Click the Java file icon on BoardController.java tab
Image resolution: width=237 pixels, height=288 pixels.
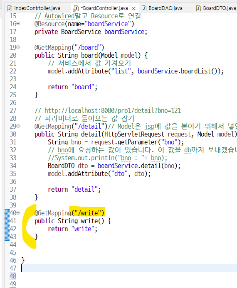(76, 8)
